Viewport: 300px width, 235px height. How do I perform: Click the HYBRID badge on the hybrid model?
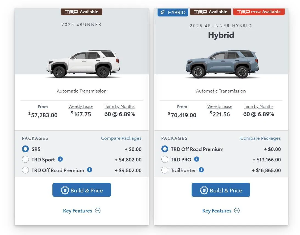[x=173, y=12]
